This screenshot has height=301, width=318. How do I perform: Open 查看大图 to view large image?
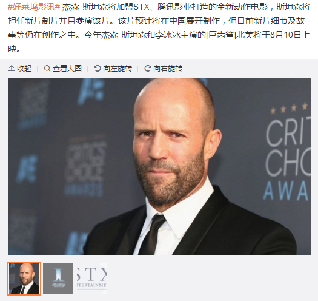point(67,69)
